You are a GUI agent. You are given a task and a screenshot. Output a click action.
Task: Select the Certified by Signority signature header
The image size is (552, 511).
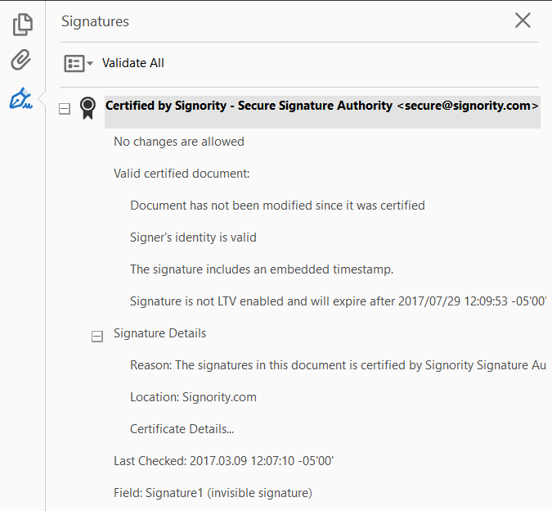click(321, 106)
